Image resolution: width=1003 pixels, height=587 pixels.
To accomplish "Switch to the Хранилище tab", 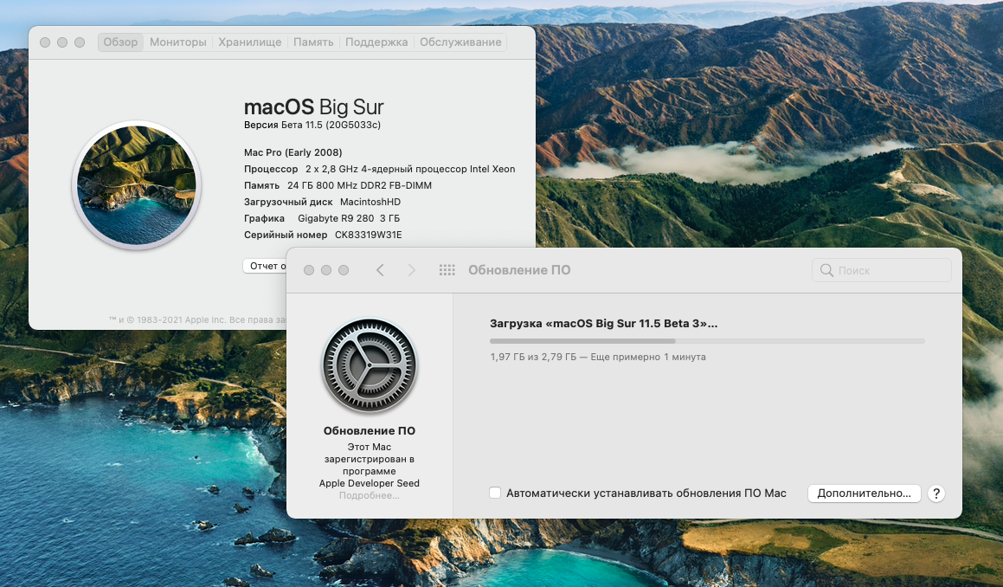I will click(x=249, y=42).
